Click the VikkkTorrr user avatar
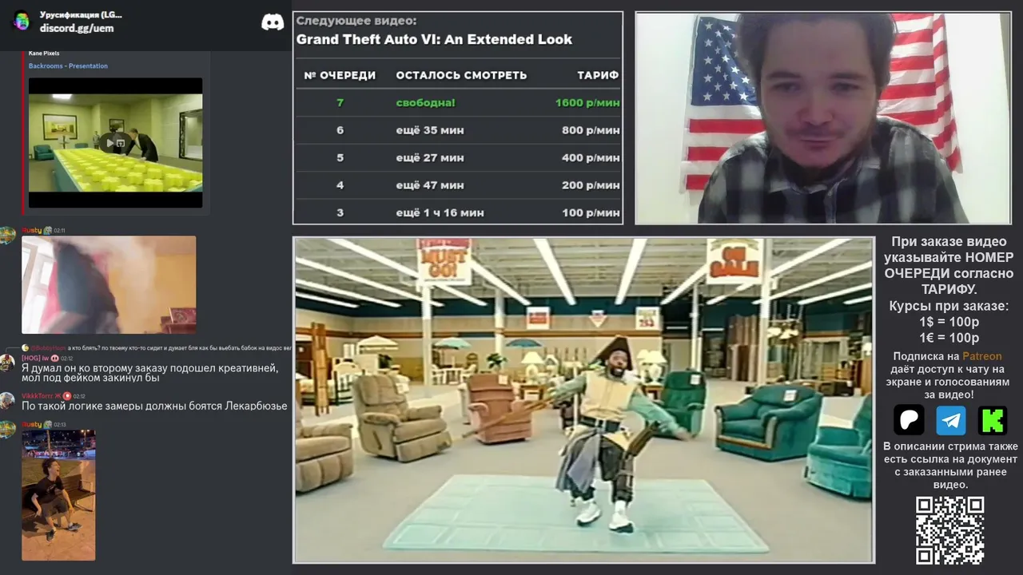Image resolution: width=1023 pixels, height=575 pixels. [x=8, y=400]
